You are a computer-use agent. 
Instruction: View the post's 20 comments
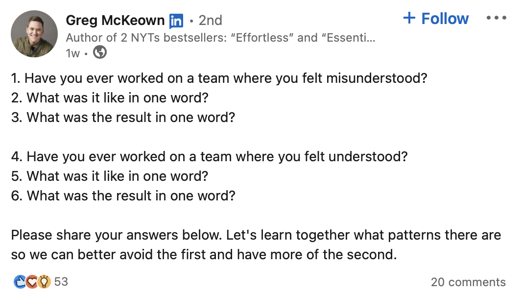(x=470, y=282)
